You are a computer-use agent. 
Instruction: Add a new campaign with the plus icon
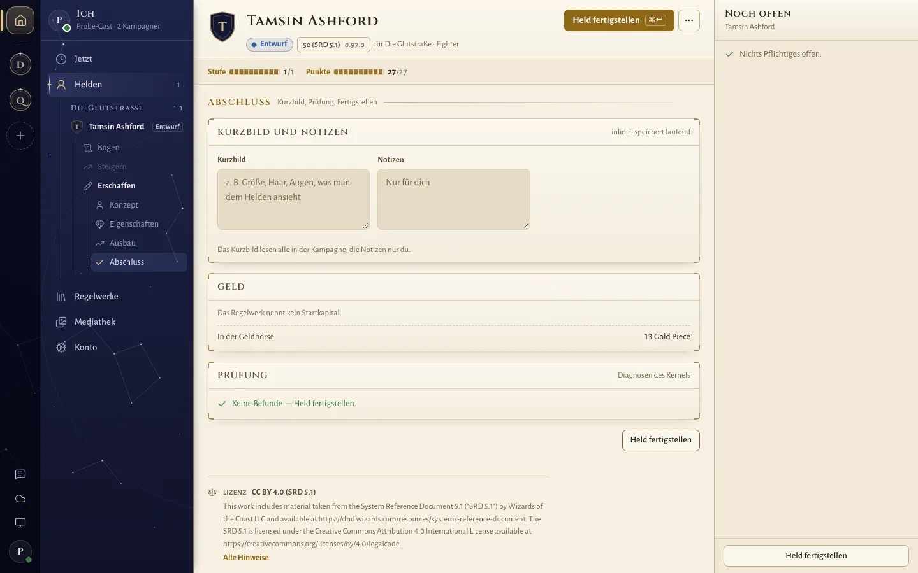(x=20, y=136)
